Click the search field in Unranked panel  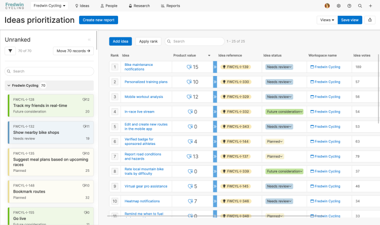coord(49,71)
